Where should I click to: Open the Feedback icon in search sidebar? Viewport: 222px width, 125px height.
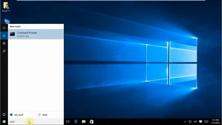click(x=4, y=51)
